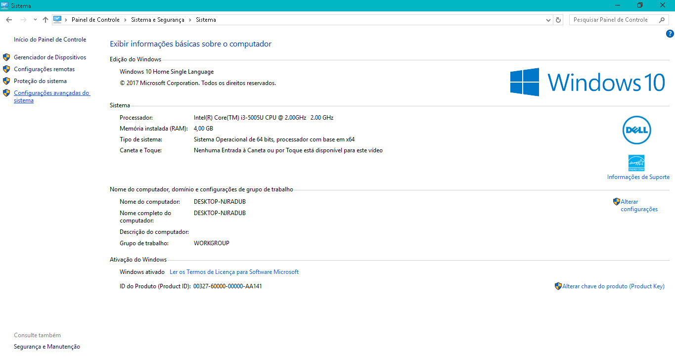The width and height of the screenshot is (675, 358).
Task: Click shield icon beside Proteção do sistema
Action: [6, 81]
